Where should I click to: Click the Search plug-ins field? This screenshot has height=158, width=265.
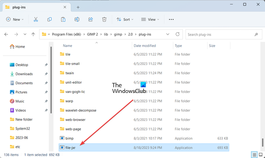(x=224, y=34)
